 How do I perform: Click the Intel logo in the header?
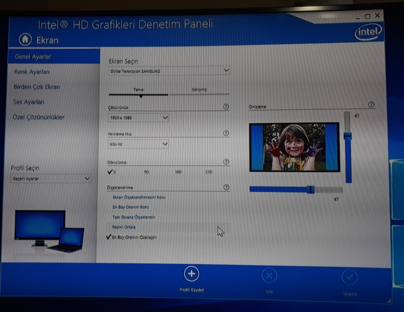coord(369,32)
